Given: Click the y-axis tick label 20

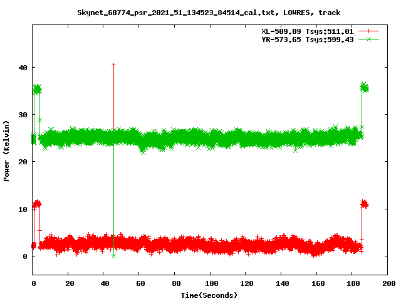Looking at the screenshot, I should [23, 162].
